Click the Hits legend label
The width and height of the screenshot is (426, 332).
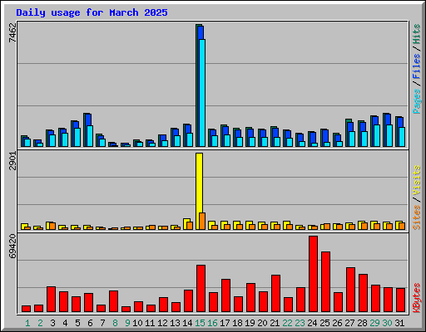(417, 34)
